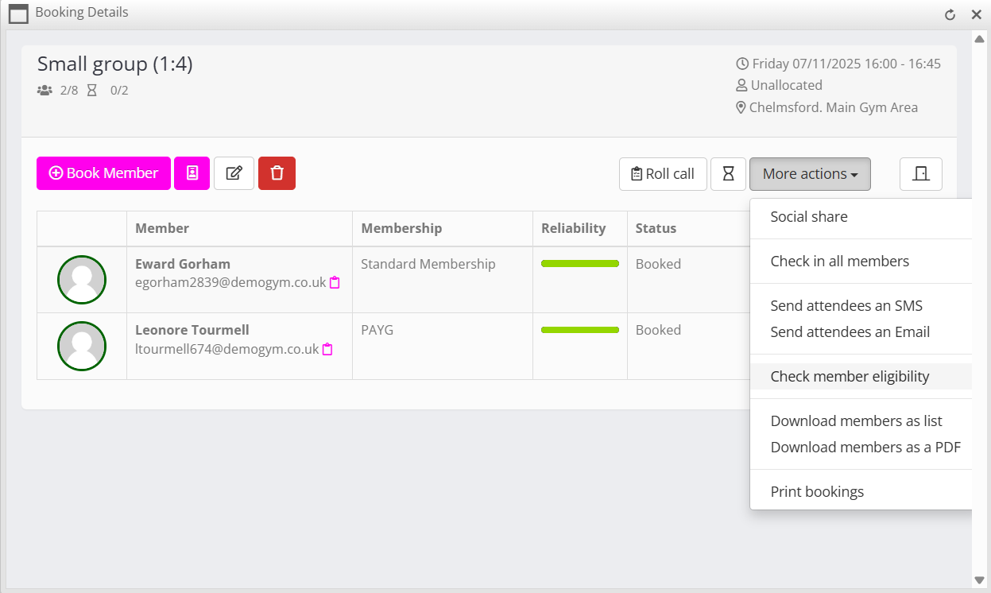Image resolution: width=991 pixels, height=593 pixels.
Task: Click the door exit icon button
Action: point(920,174)
